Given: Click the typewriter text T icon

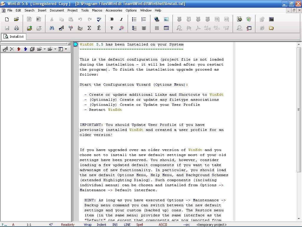Looking at the screenshot, I should (x=112, y=28).
